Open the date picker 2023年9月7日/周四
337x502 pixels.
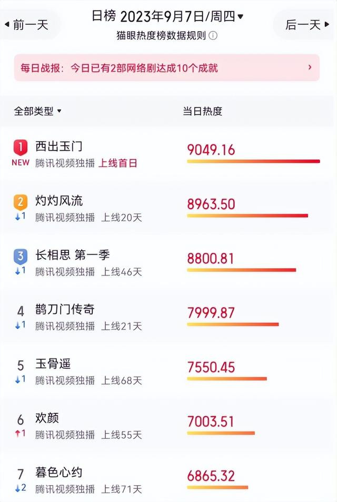tap(167, 16)
